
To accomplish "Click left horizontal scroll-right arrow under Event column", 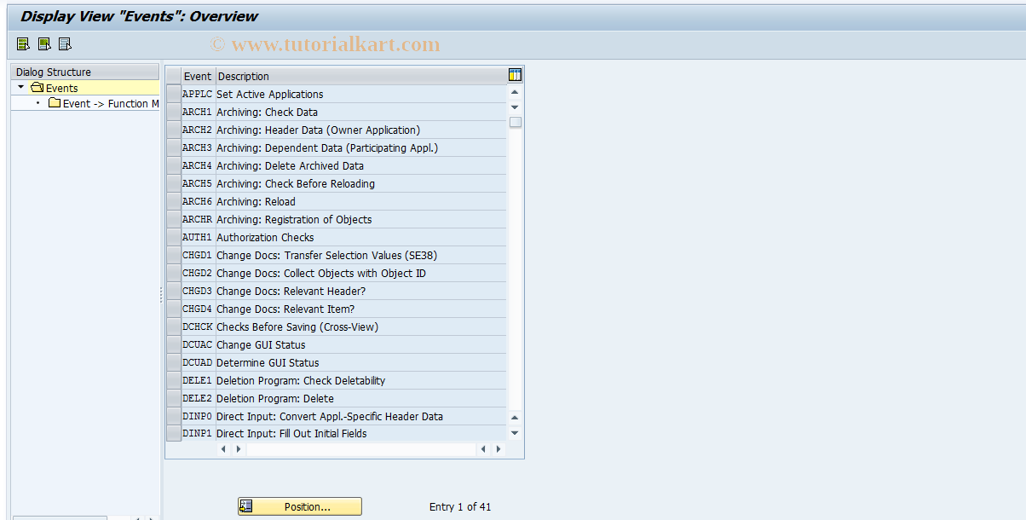I will point(239,448).
